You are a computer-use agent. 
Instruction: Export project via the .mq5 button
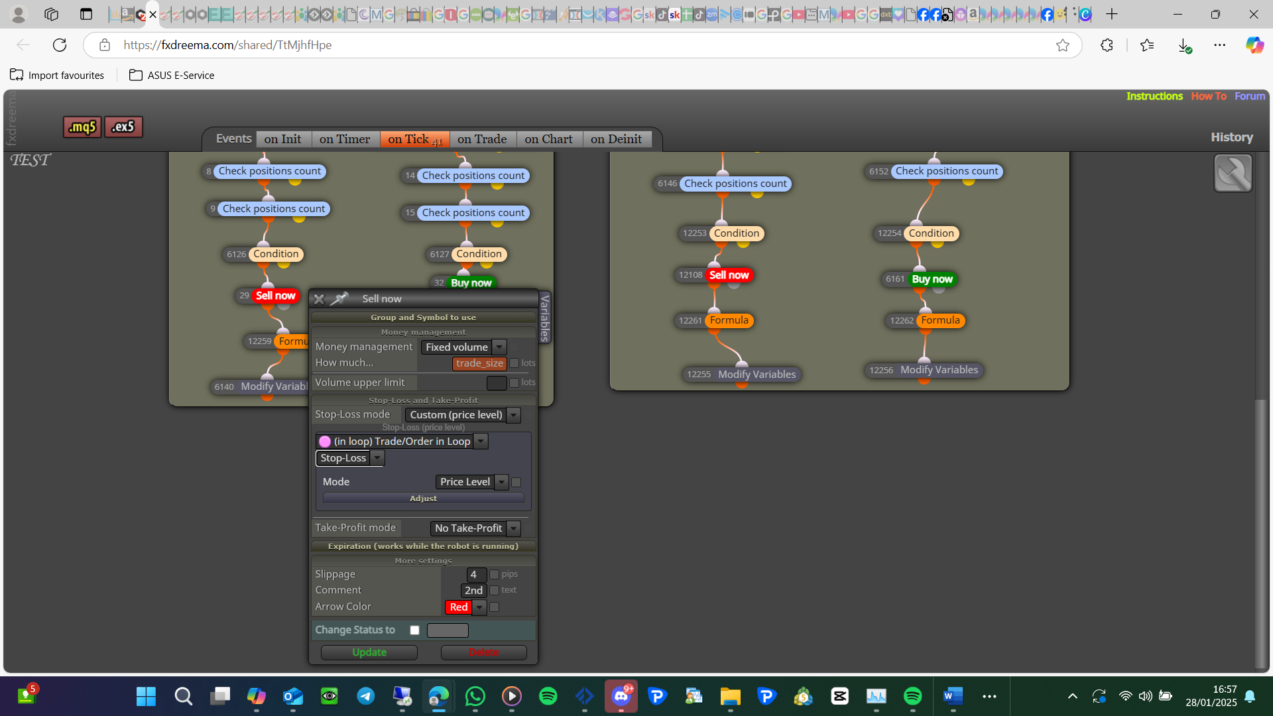pos(82,127)
